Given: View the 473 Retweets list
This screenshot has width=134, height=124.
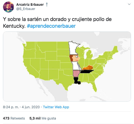Looking at the screenshot, I should (14, 118).
